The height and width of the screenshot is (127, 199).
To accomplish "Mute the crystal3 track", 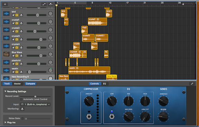I will point(13,39).
